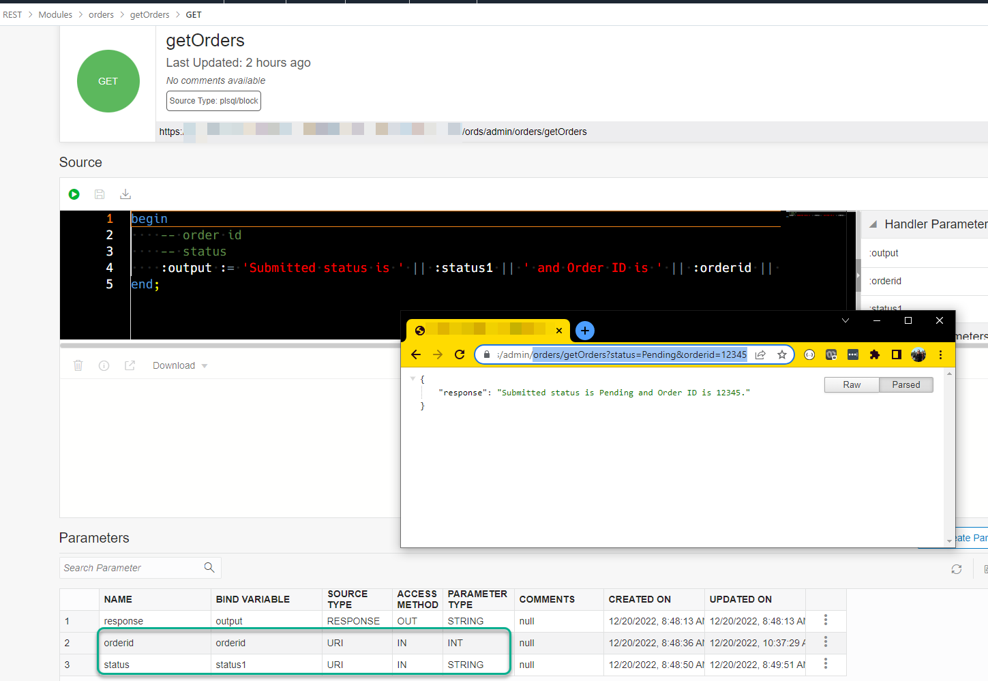Open the browser tab search chevron
Viewport: 988px width, 681px height.
coord(845,320)
